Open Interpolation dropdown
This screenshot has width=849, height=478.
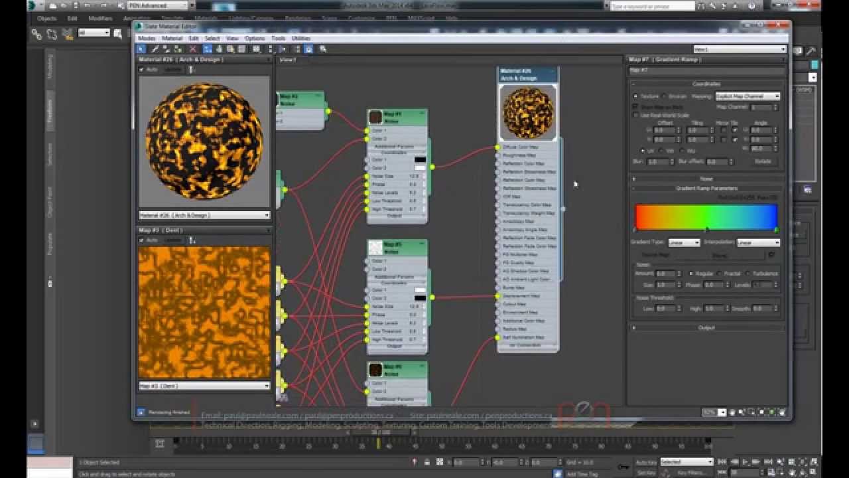tap(758, 242)
